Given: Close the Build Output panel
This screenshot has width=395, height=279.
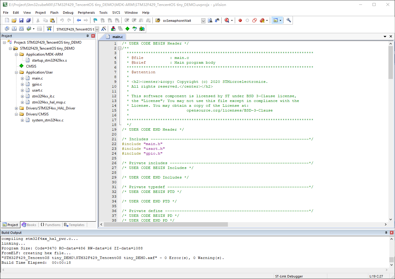Looking at the screenshot, I should click(x=391, y=232).
